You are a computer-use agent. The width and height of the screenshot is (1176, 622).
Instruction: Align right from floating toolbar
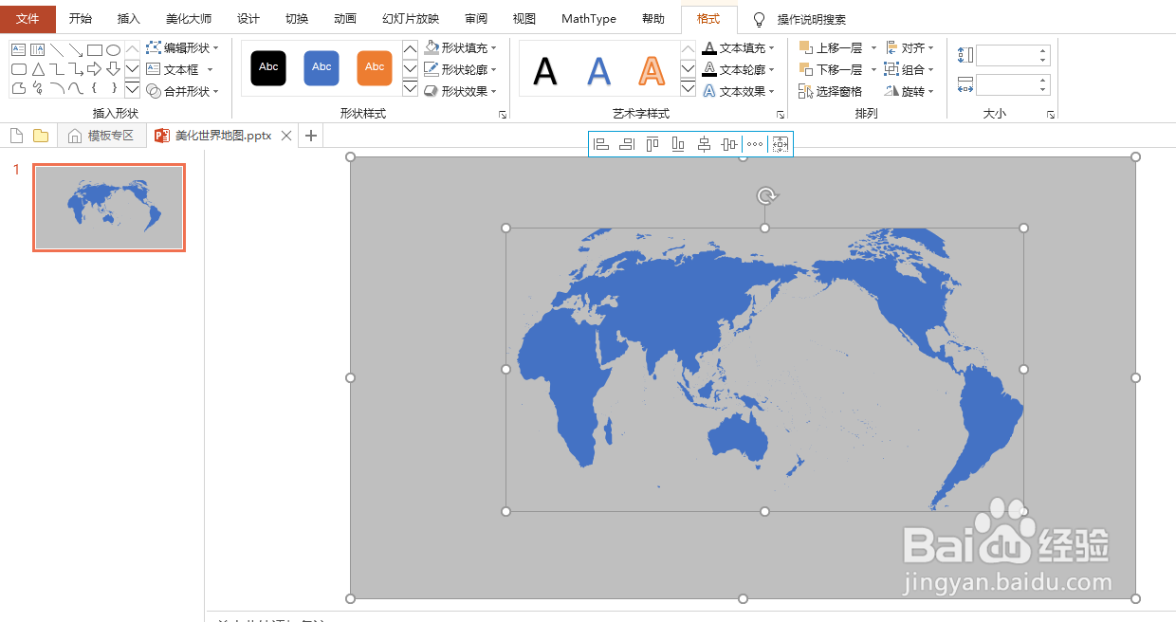pyautogui.click(x=626, y=144)
